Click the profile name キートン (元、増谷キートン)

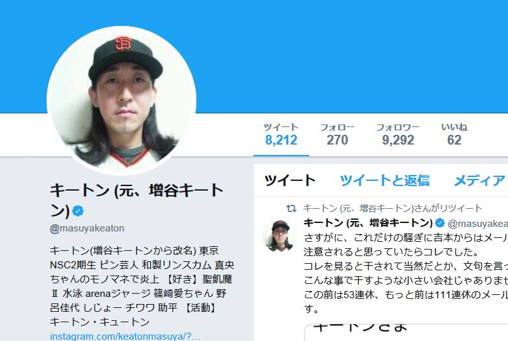click(x=136, y=200)
